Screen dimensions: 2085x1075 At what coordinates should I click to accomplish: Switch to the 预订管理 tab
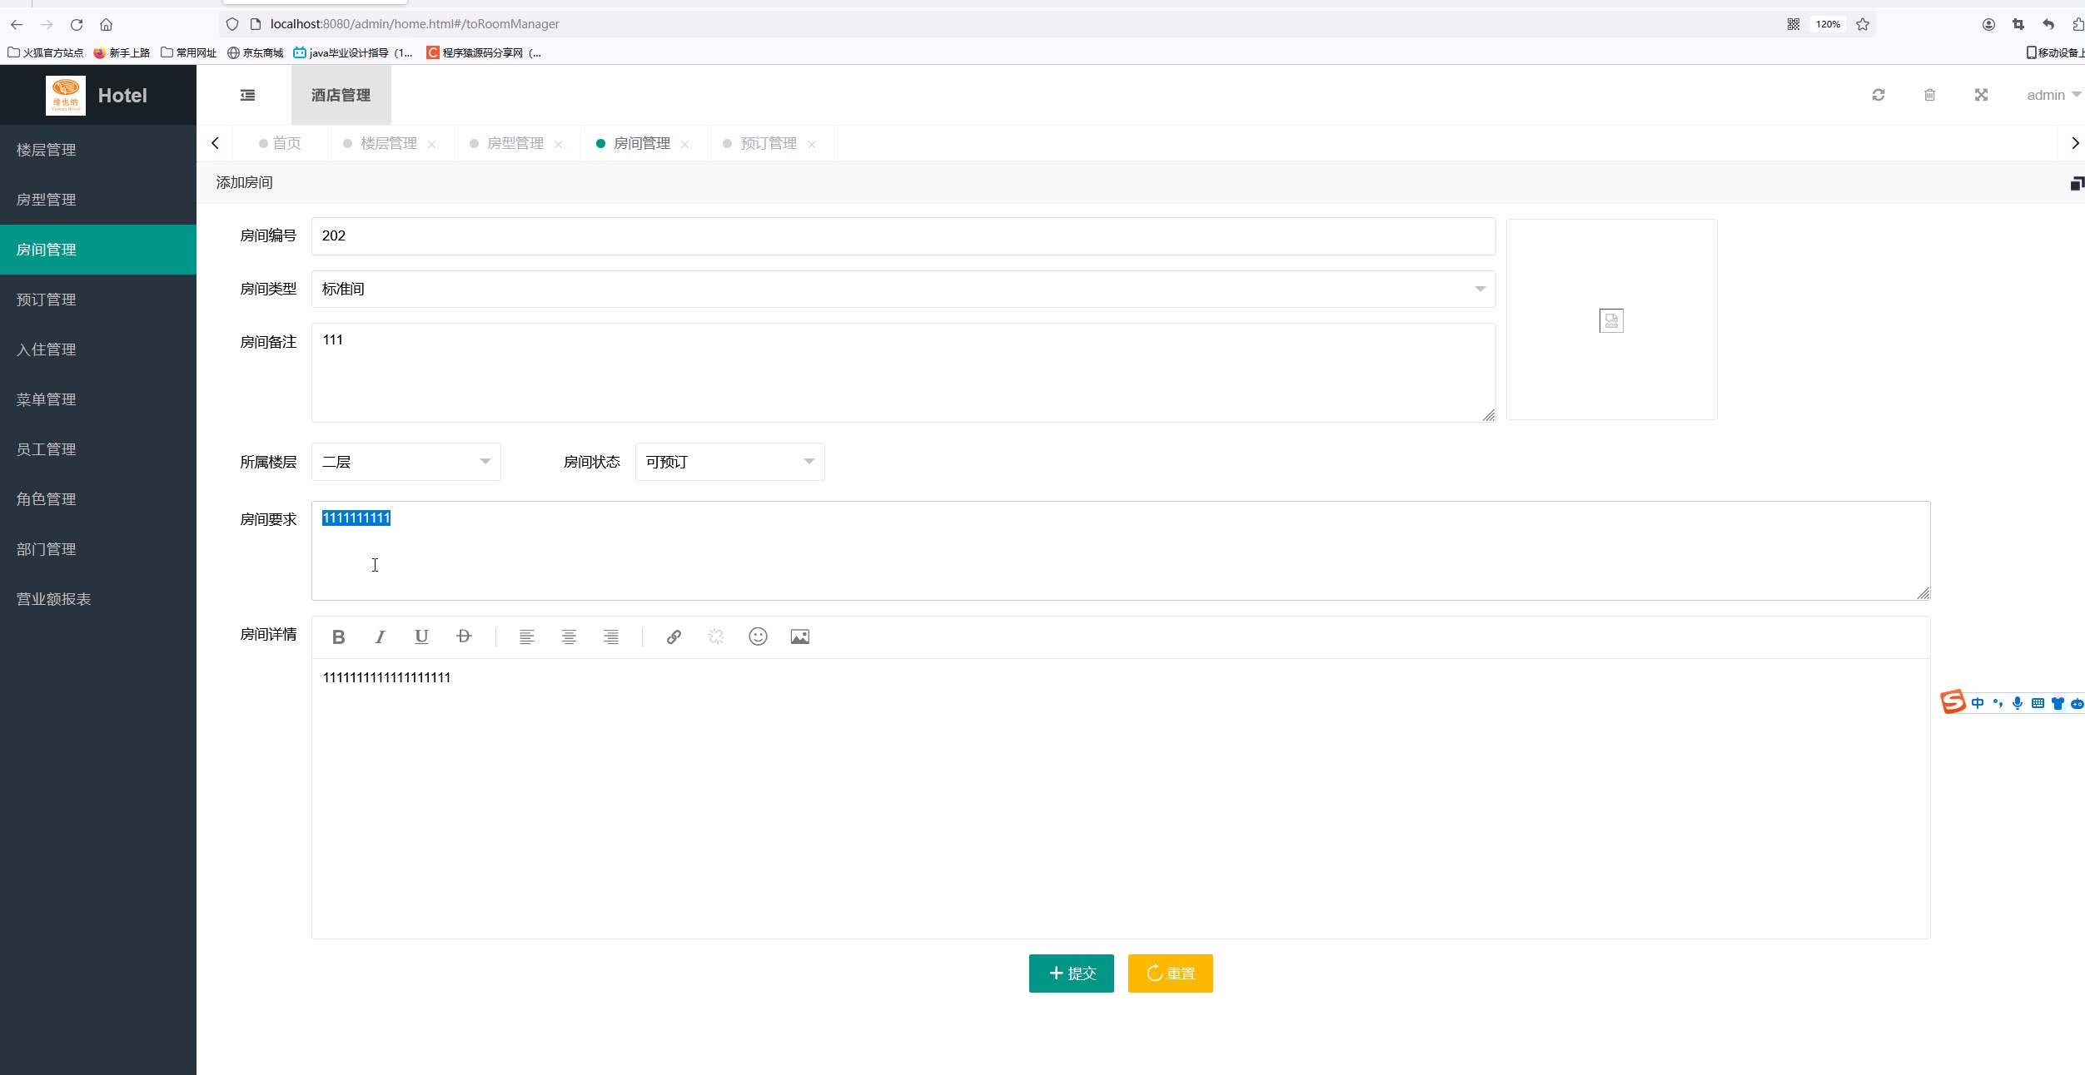click(x=768, y=143)
